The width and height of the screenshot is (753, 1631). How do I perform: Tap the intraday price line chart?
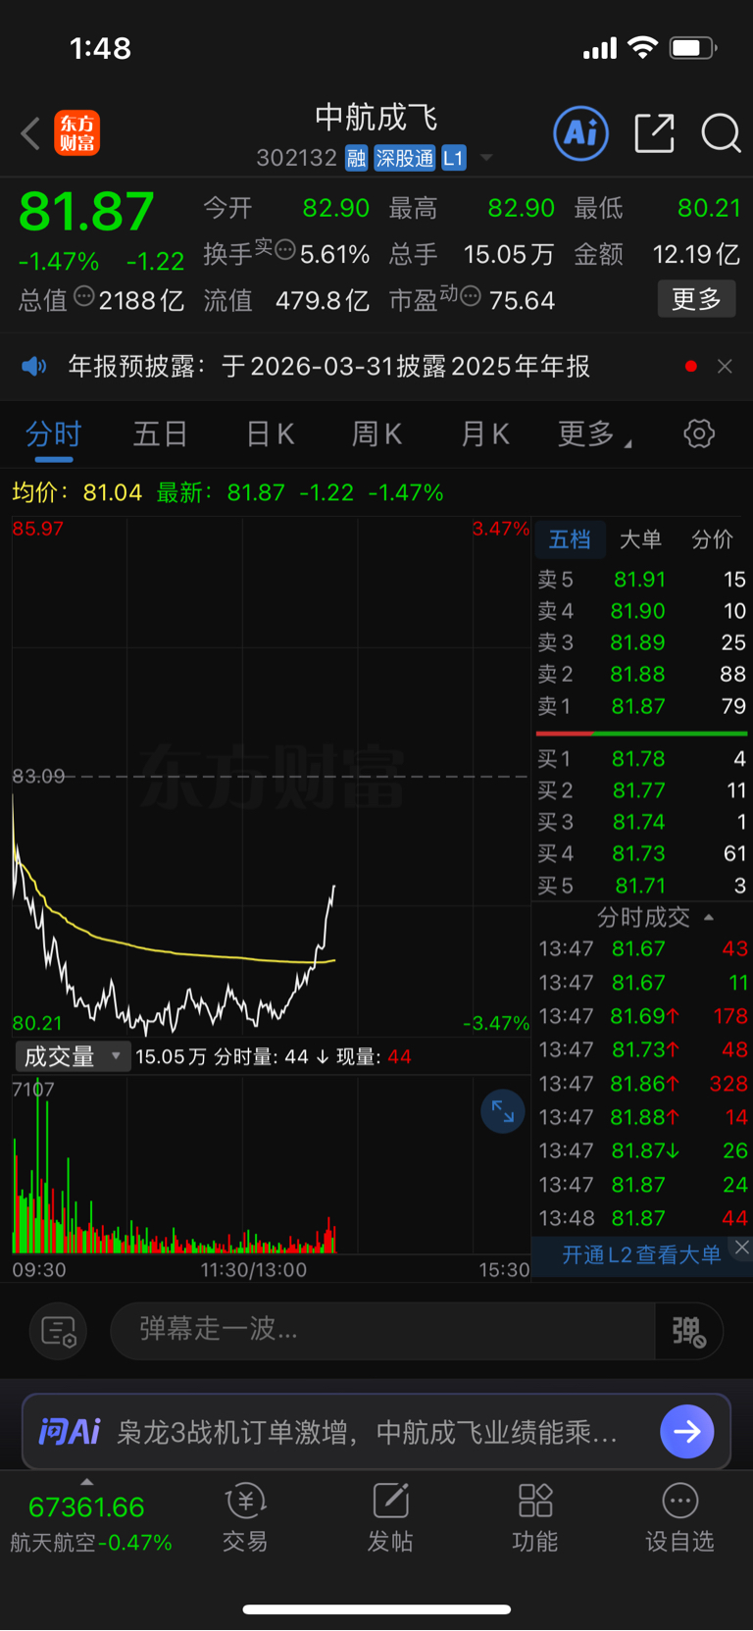pyautogui.click(x=271, y=775)
